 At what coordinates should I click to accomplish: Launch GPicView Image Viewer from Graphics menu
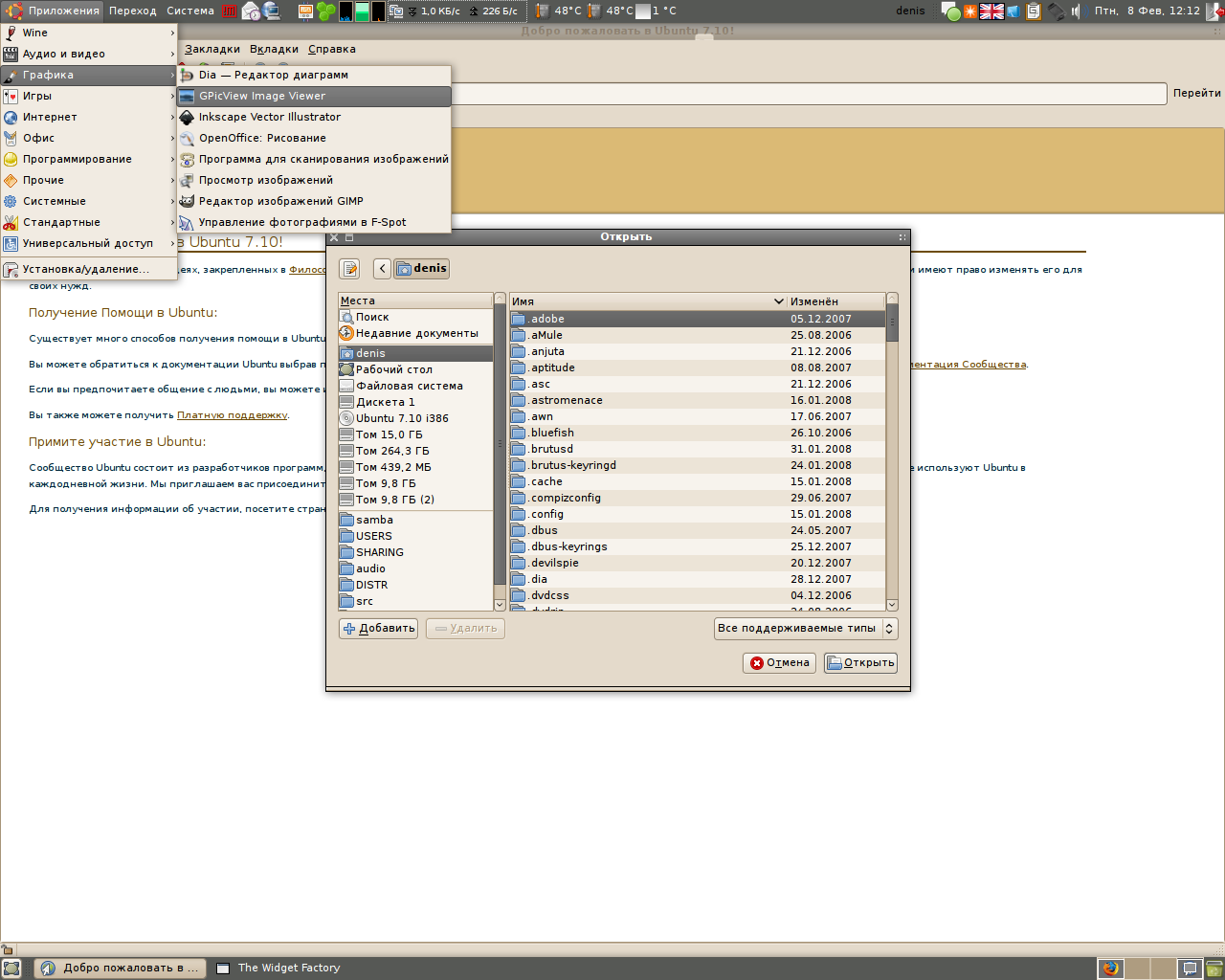(314, 96)
